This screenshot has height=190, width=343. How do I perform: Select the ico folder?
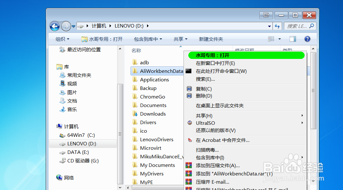click(x=139, y=131)
